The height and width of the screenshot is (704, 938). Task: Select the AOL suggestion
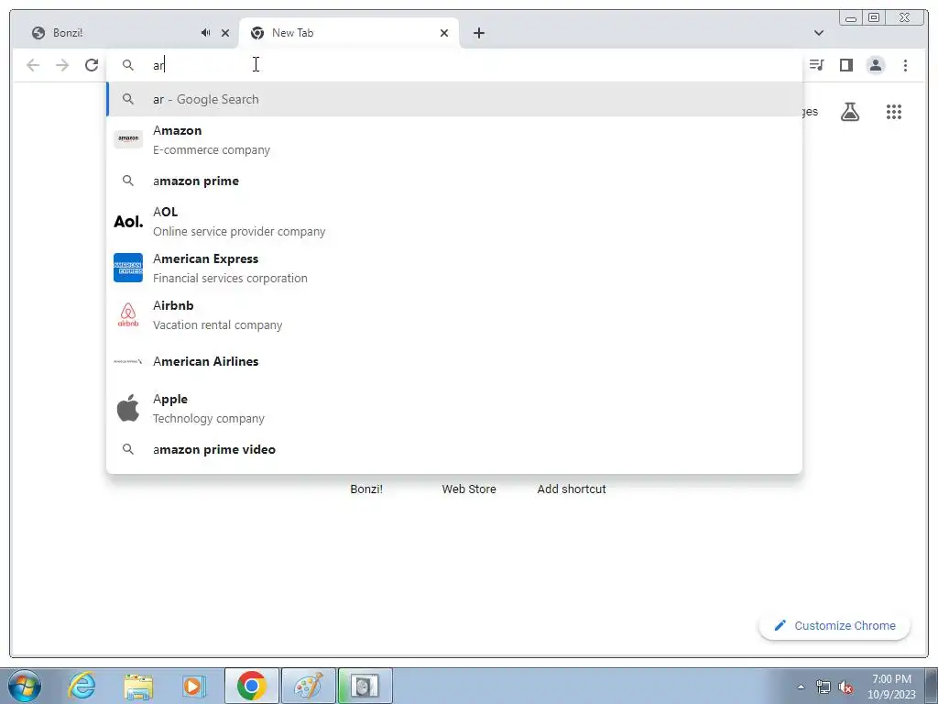click(454, 222)
